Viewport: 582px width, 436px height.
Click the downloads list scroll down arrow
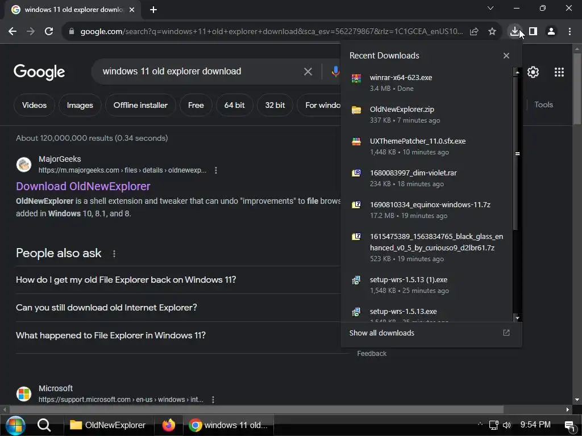[x=517, y=318]
